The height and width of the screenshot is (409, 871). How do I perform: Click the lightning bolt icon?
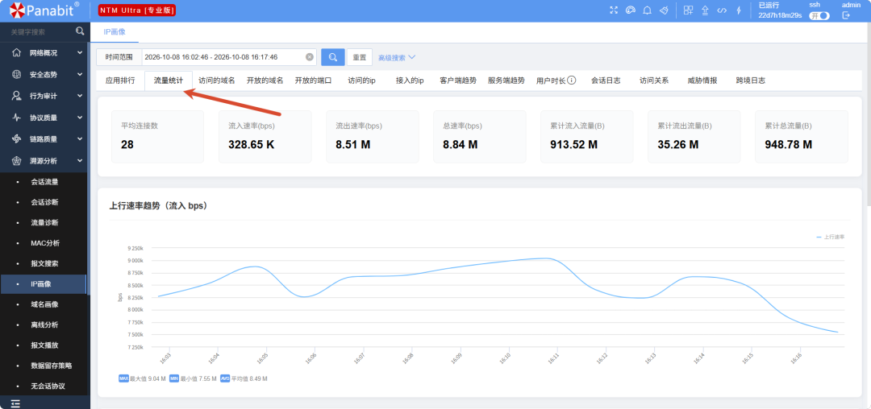pyautogui.click(x=739, y=10)
